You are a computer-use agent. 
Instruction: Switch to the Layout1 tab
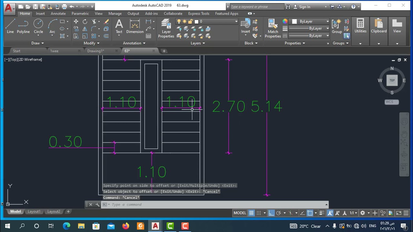coord(34,211)
